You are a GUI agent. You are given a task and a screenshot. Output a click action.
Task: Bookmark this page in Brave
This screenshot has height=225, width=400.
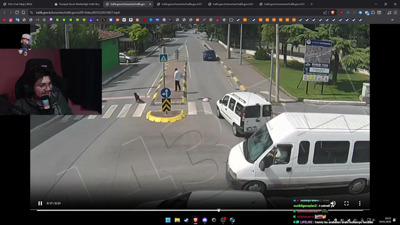(x=23, y=12)
